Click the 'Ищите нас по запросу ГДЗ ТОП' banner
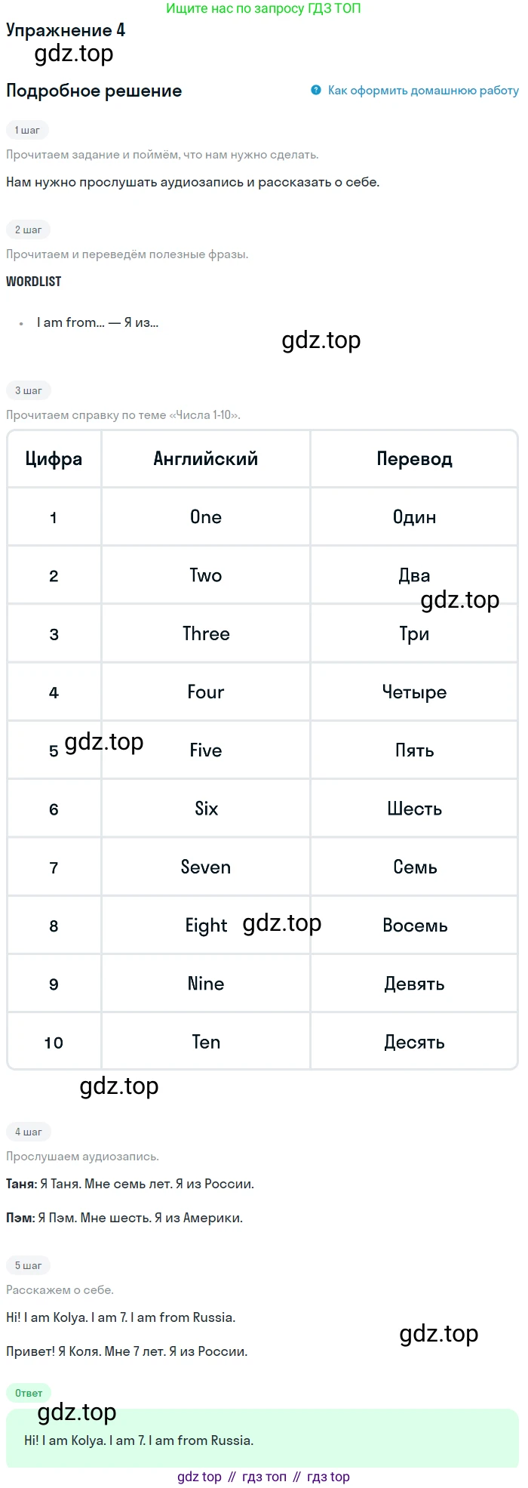The image size is (528, 1488). pyautogui.click(x=263, y=8)
